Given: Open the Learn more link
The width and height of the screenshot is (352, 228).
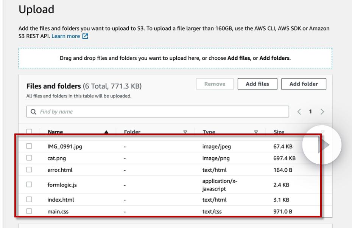Looking at the screenshot, I should [65, 36].
